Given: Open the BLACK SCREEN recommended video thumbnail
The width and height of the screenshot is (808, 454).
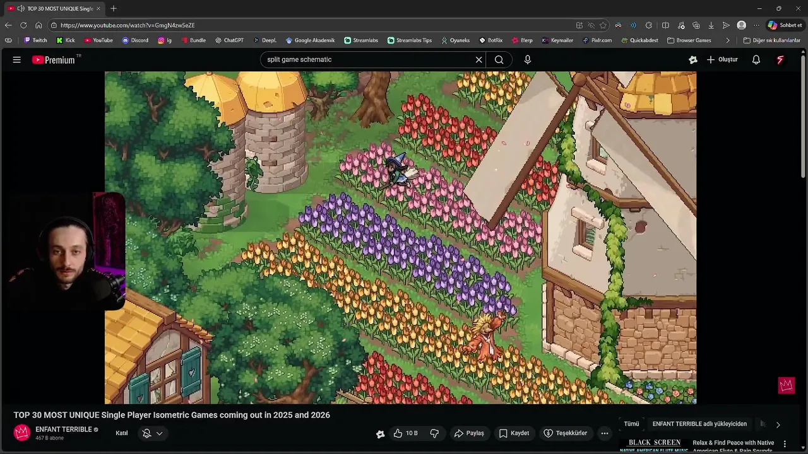Looking at the screenshot, I should 654,445.
